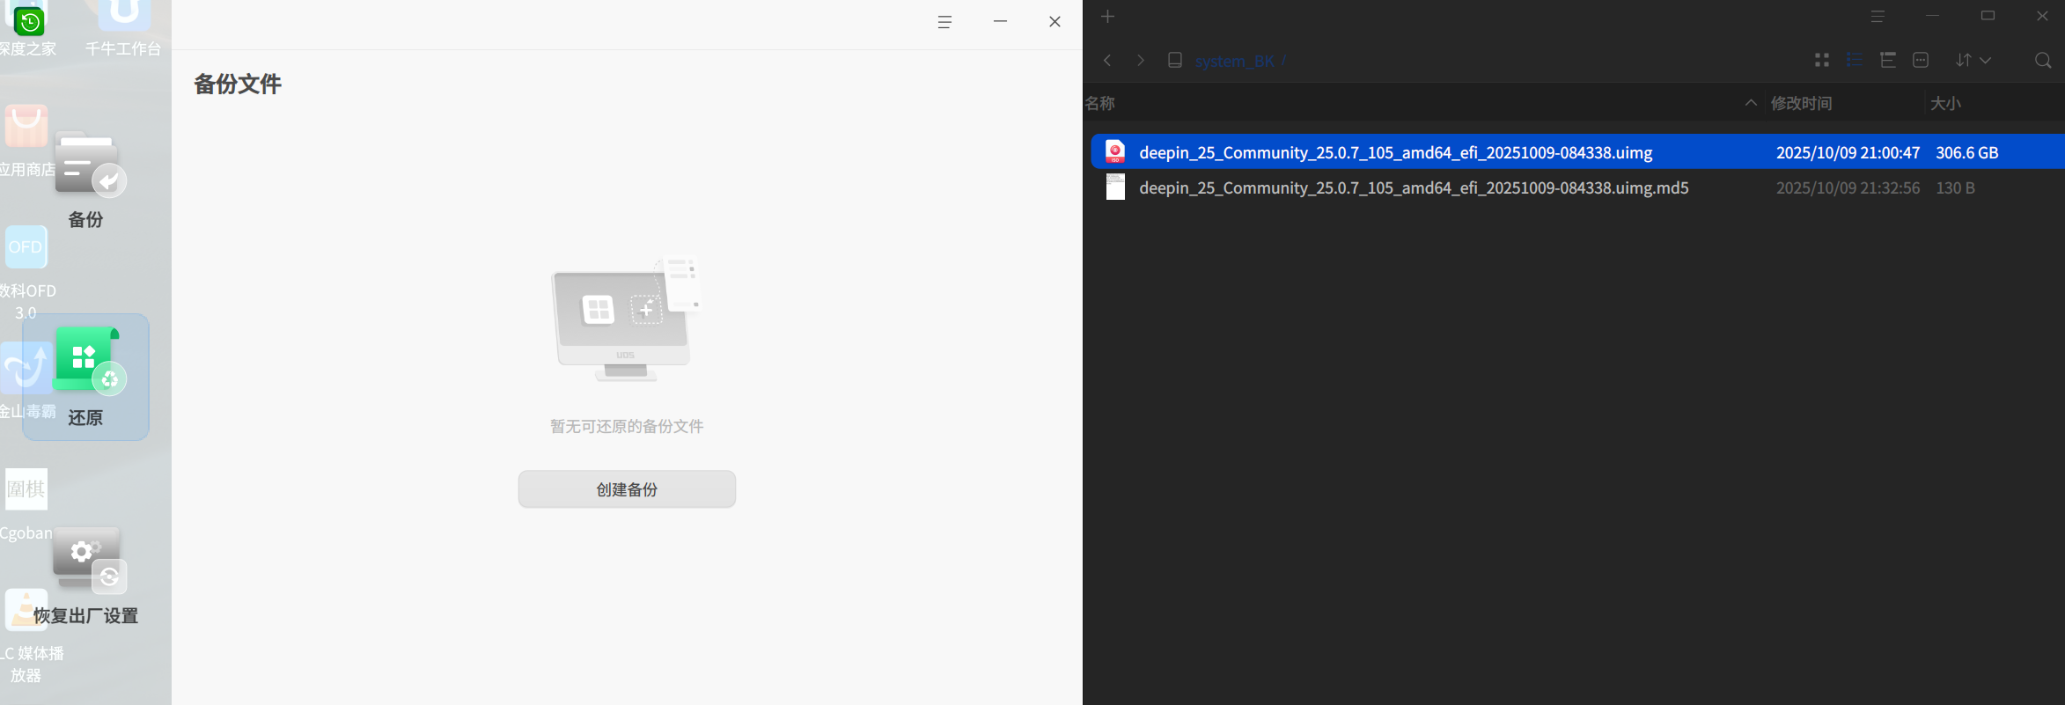
Task: Go back in file manager navigation
Action: [x=1107, y=60]
